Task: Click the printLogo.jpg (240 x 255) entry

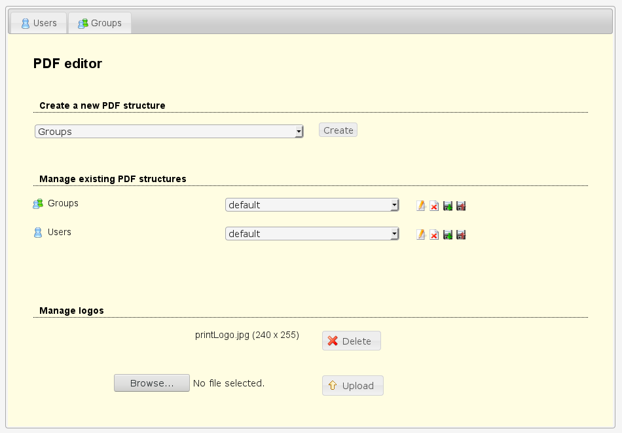Action: tap(247, 335)
